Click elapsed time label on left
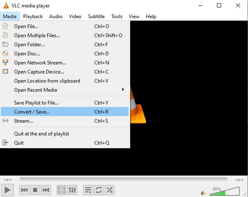This screenshot has height=197, width=248. pos(8,180)
